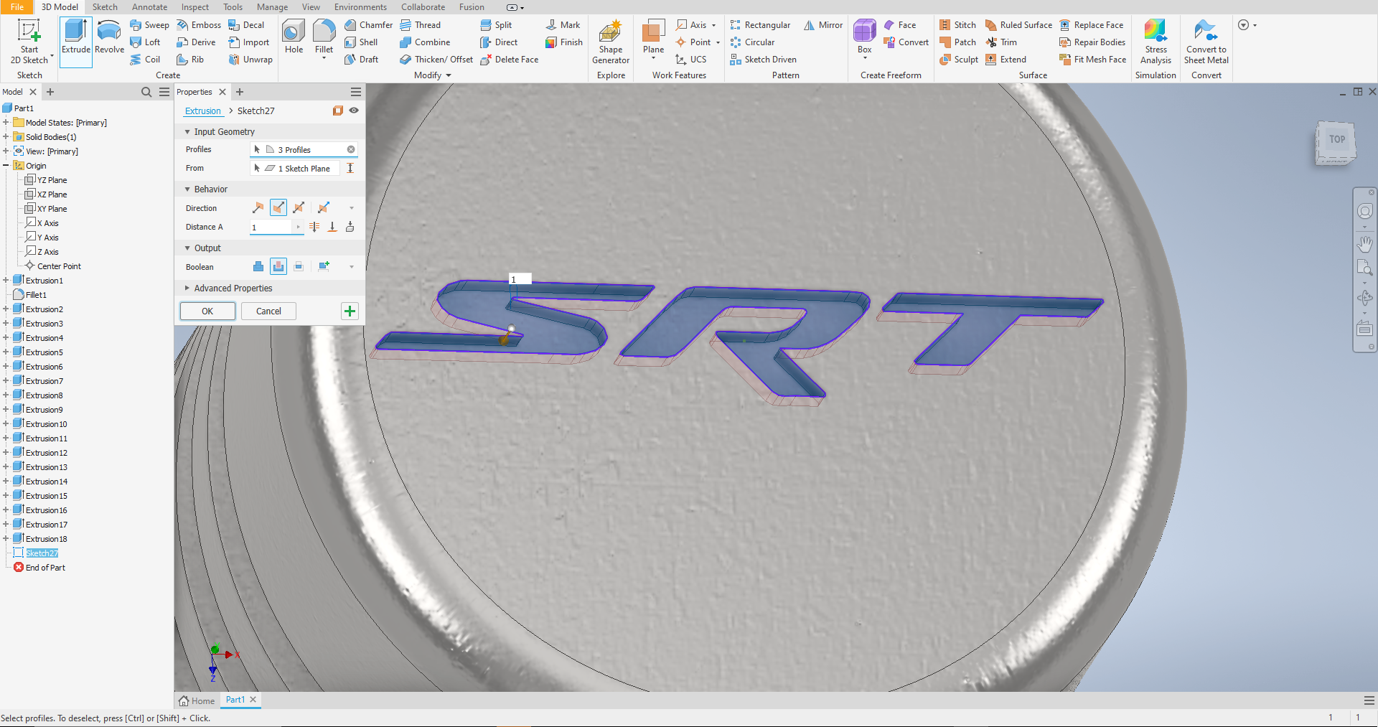1378x727 pixels.
Task: Switch to the Inspect ribbon tab
Action: 194,7
